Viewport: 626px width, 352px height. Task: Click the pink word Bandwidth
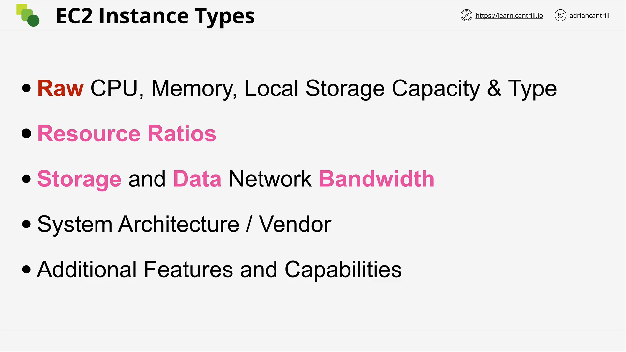(x=377, y=179)
